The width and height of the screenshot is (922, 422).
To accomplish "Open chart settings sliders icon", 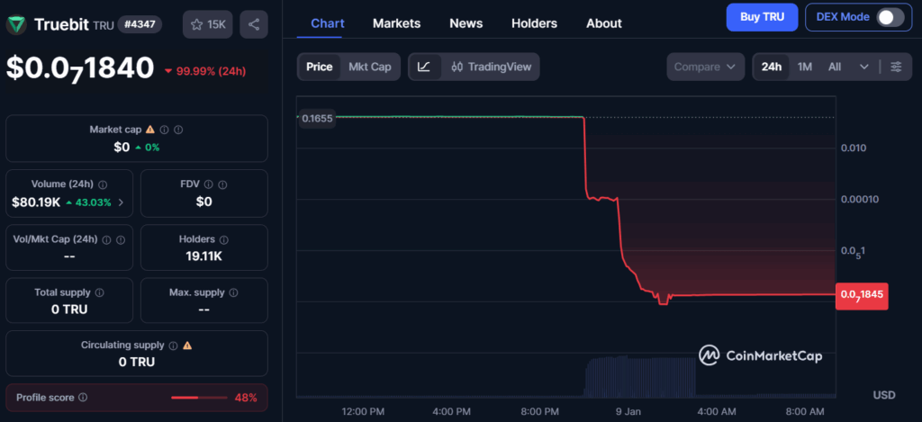I will coord(895,67).
